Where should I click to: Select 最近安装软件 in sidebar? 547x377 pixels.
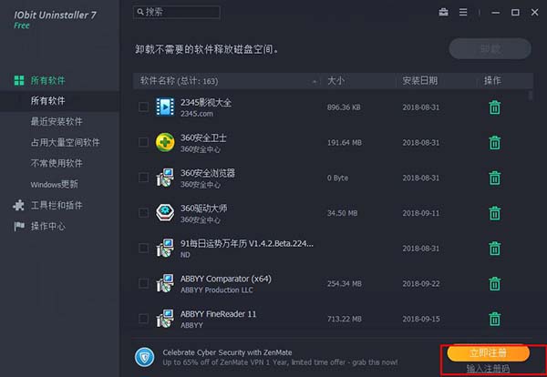click(57, 121)
